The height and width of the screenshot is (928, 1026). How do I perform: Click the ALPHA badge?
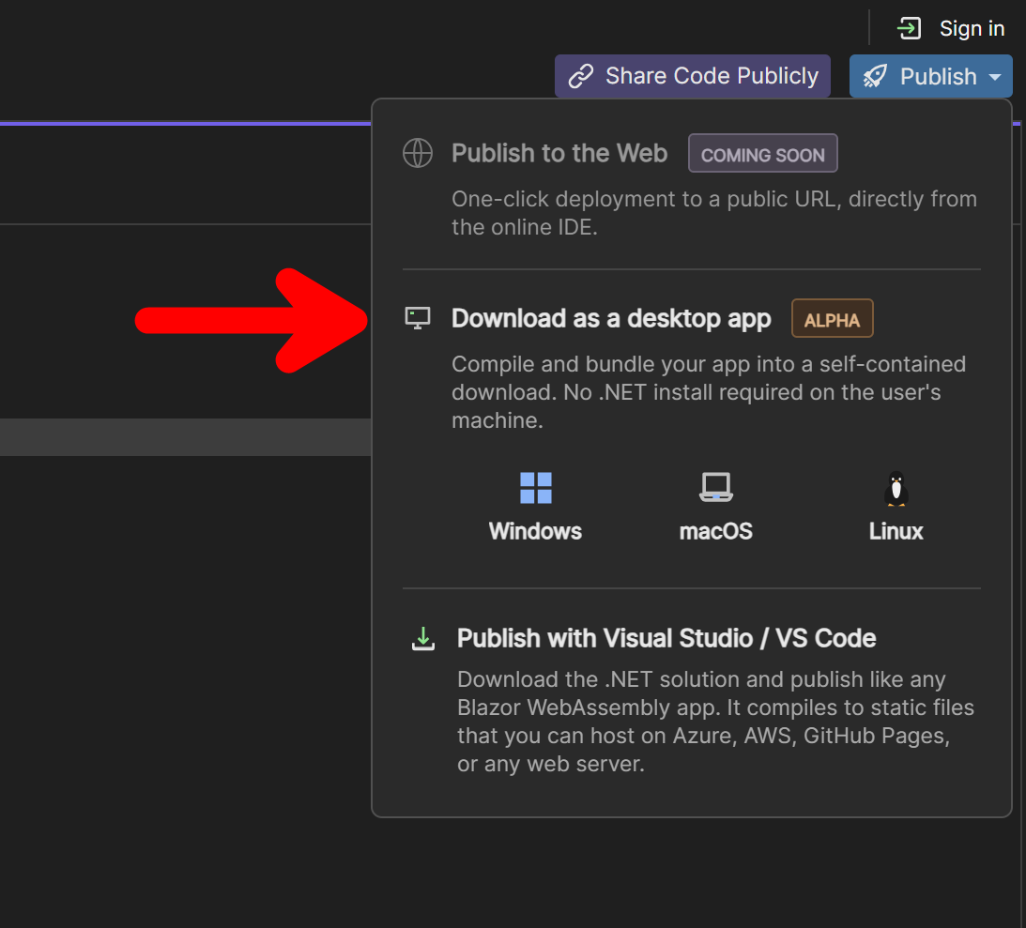click(x=832, y=318)
